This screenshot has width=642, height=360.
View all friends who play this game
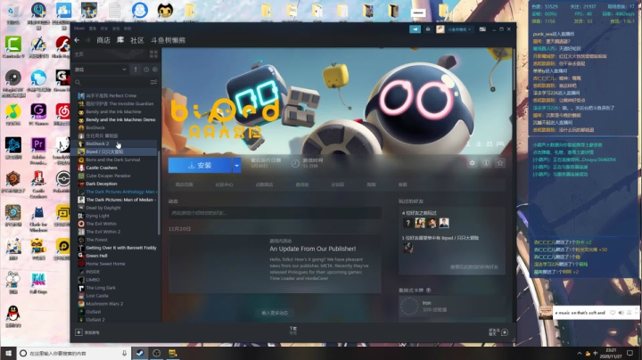pyautogui.click(x=473, y=266)
